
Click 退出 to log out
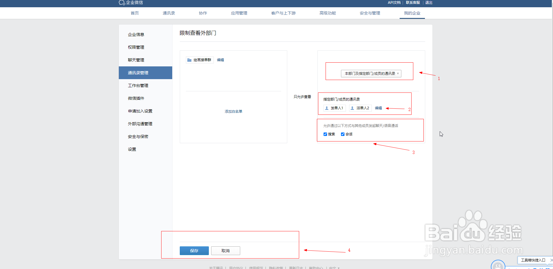429,3
